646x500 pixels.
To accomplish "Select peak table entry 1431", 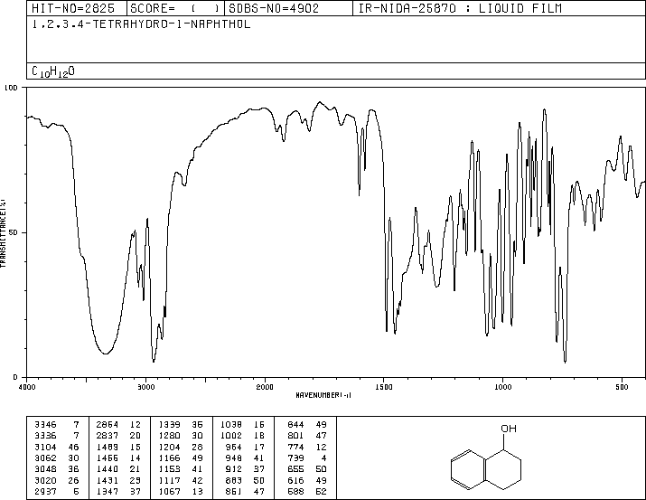I will (x=108, y=480).
